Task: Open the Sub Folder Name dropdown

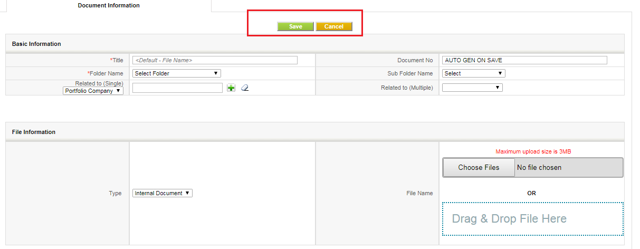Action: 474,73
